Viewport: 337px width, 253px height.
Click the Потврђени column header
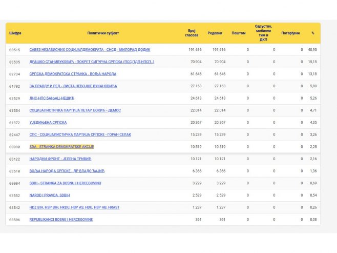click(x=290, y=33)
